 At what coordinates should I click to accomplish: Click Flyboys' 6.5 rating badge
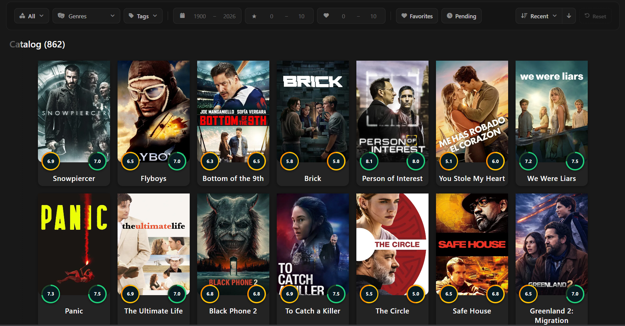tap(130, 161)
